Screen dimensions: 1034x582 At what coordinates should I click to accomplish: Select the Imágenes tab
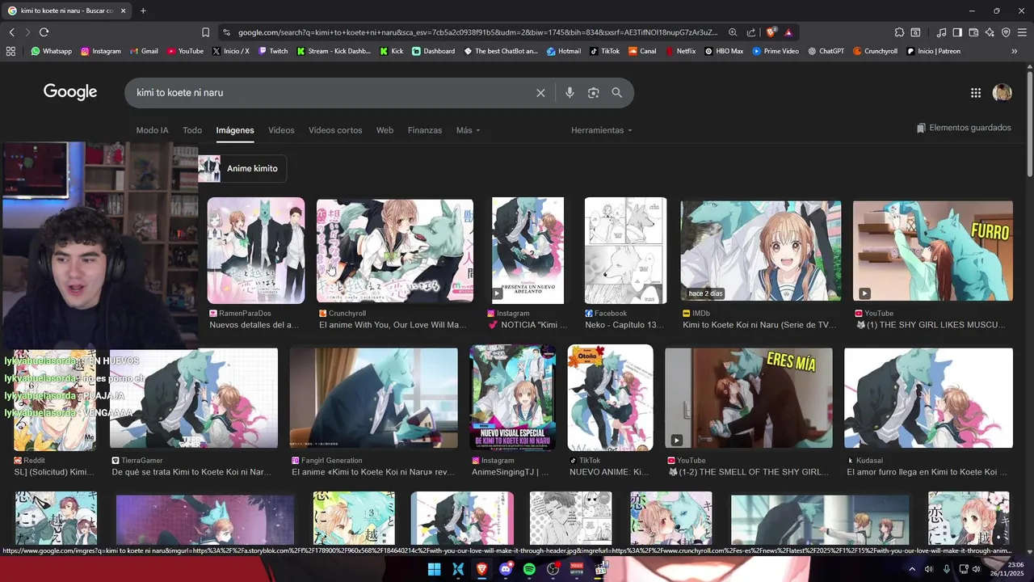point(235,130)
